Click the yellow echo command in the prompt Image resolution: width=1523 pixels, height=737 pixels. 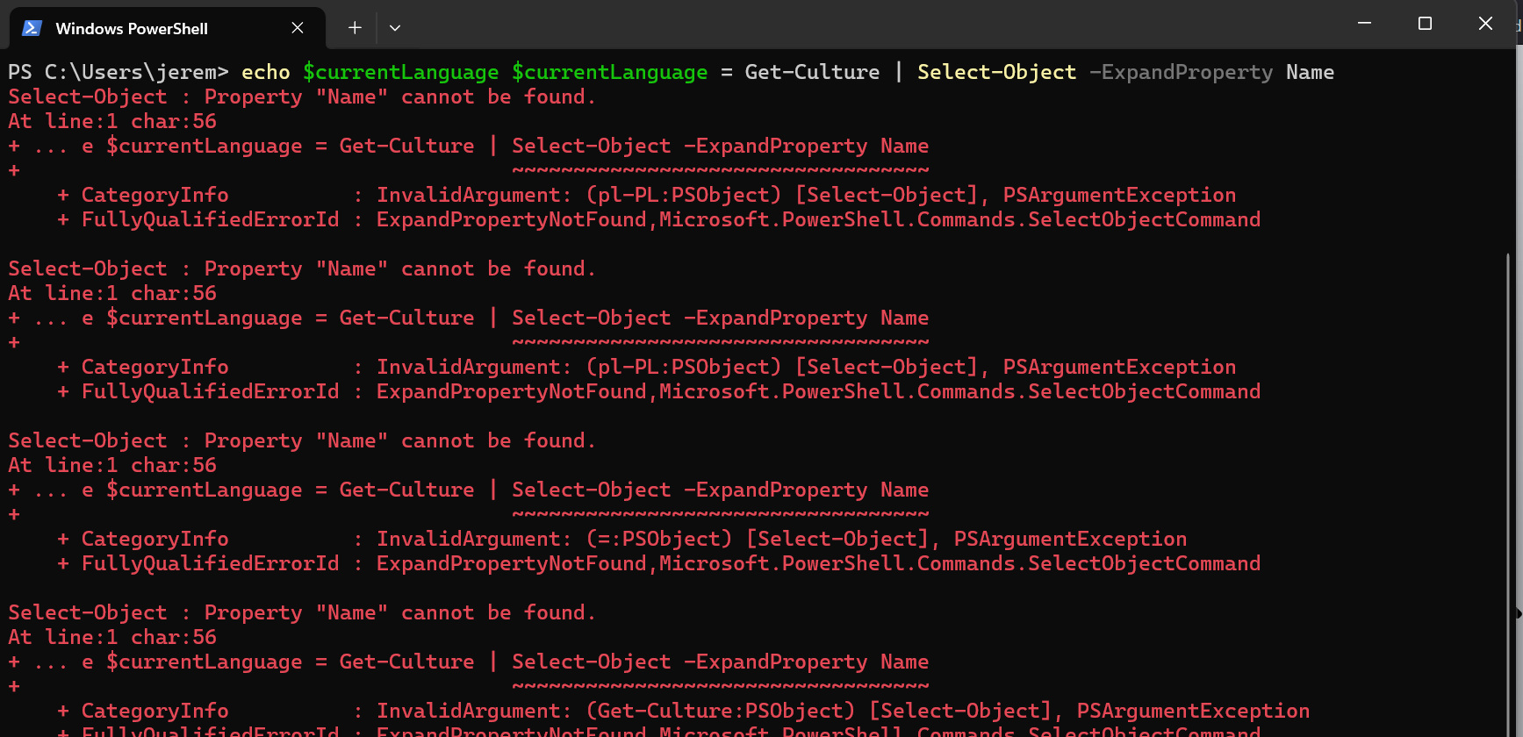tap(265, 72)
